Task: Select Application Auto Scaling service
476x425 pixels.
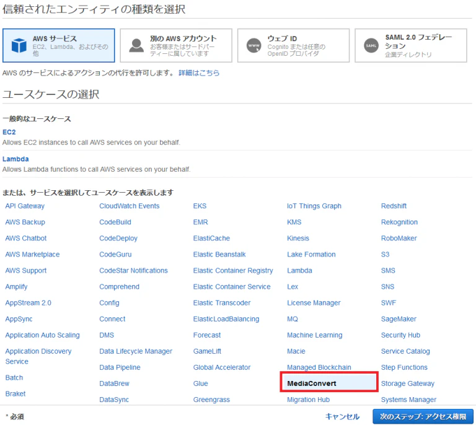Action: 43,335
